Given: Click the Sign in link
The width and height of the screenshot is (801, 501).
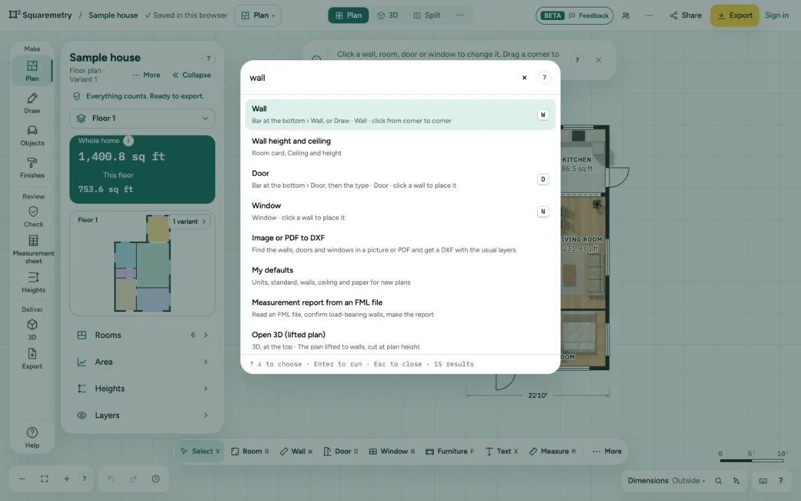Looking at the screenshot, I should pos(777,15).
